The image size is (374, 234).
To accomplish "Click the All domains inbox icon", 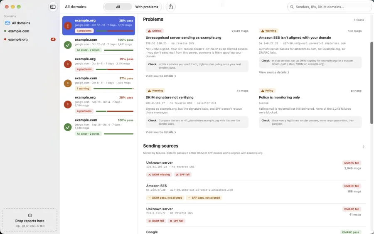I will pyautogui.click(x=7, y=23).
